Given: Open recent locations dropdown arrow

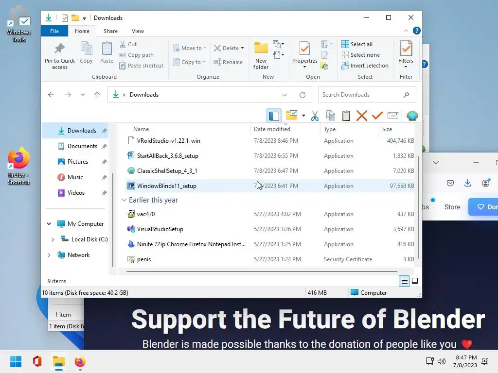Looking at the screenshot, I should pyautogui.click(x=83, y=95).
